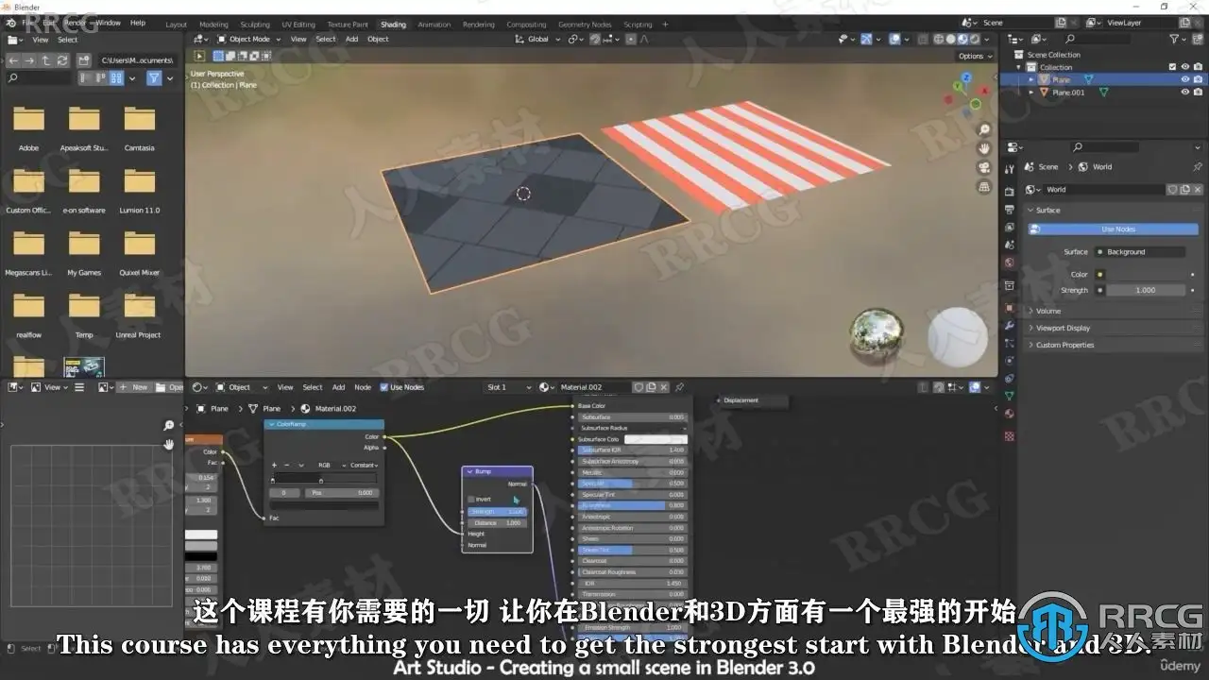Switch to the Modeling workspace tab
The height and width of the screenshot is (680, 1209).
[x=213, y=24]
